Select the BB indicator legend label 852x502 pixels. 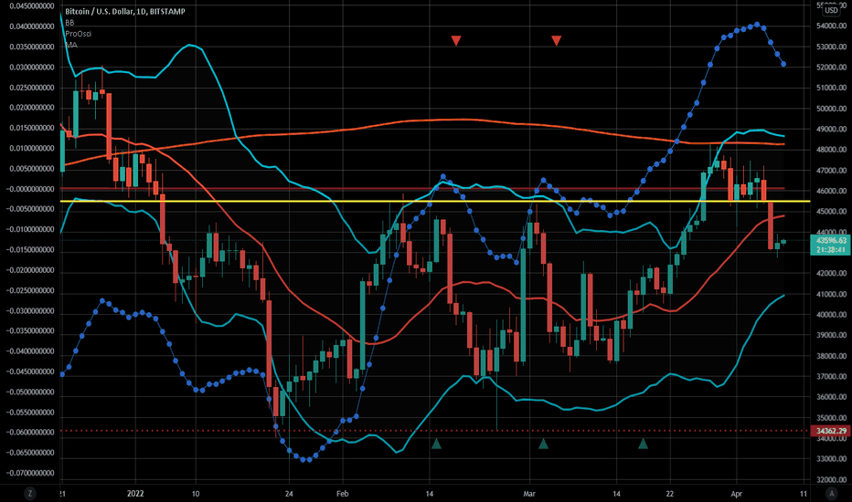pyautogui.click(x=69, y=23)
